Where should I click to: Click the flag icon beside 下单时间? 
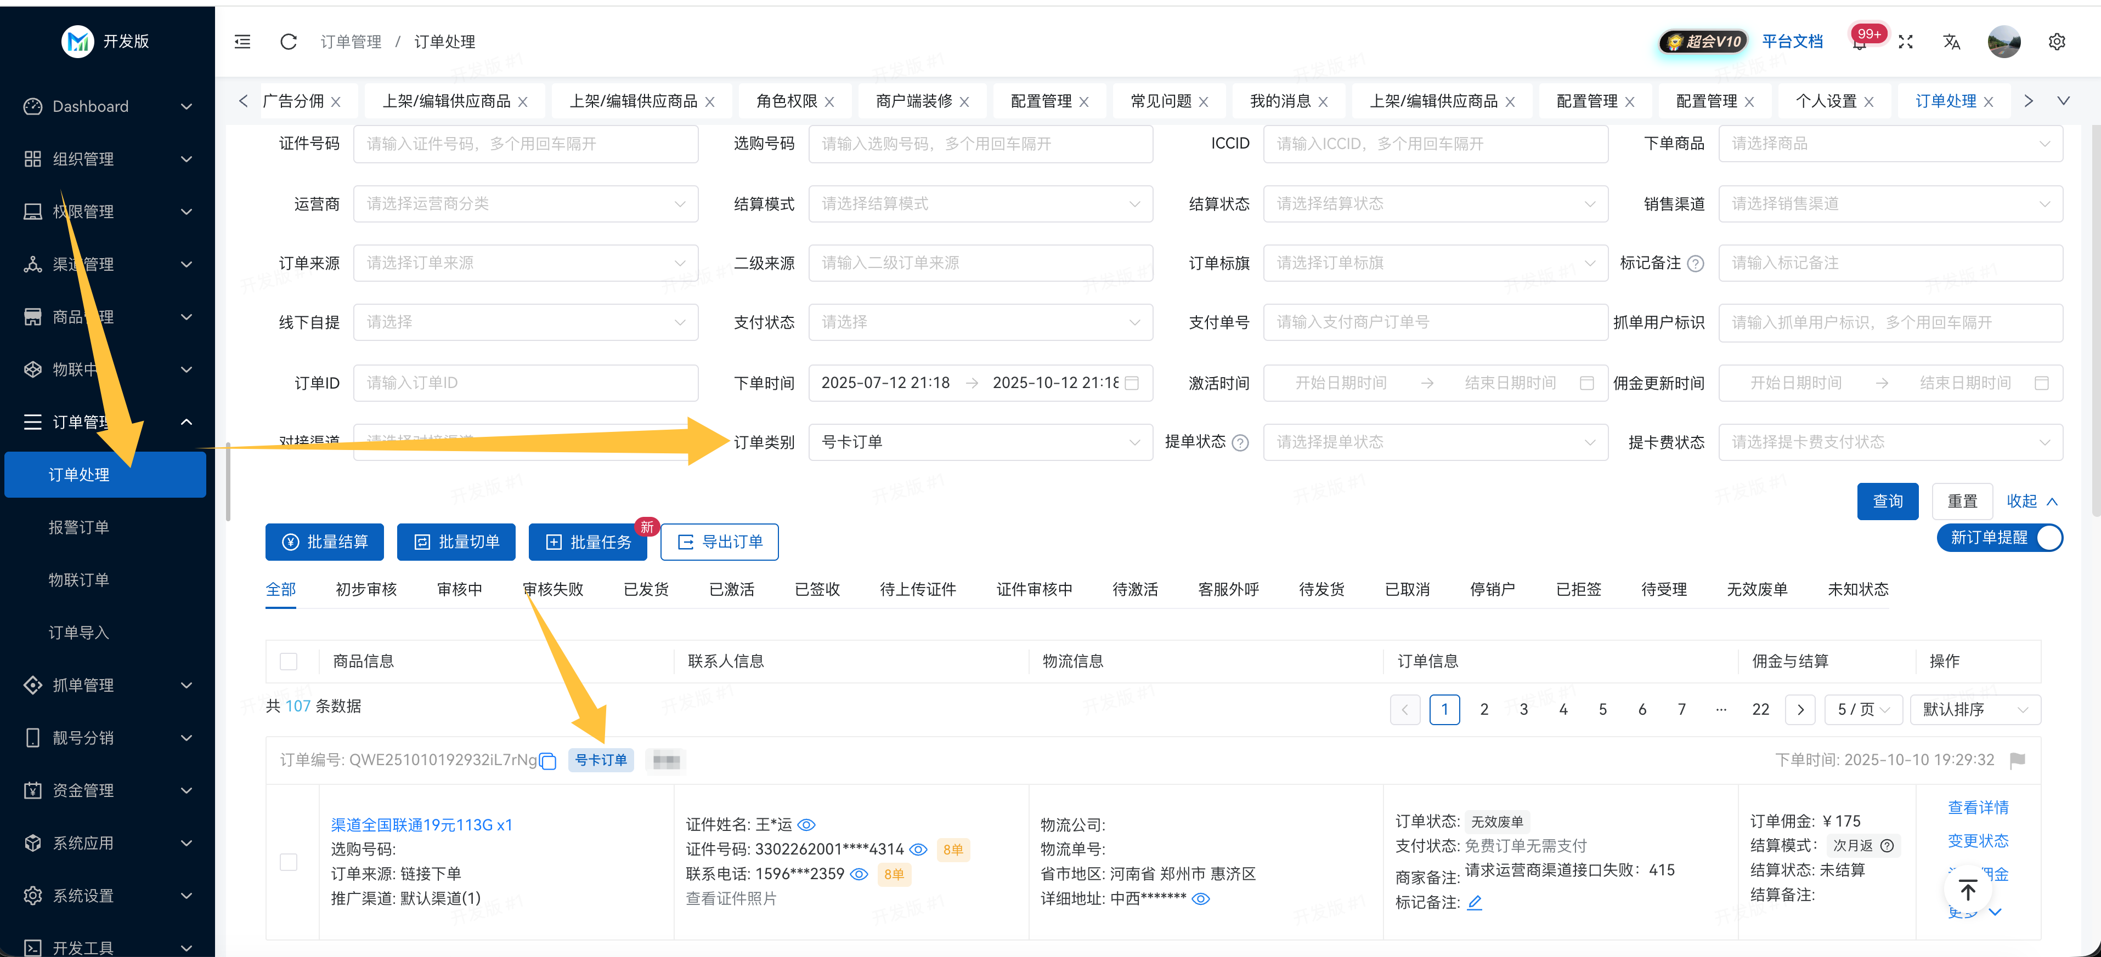coord(2018,761)
